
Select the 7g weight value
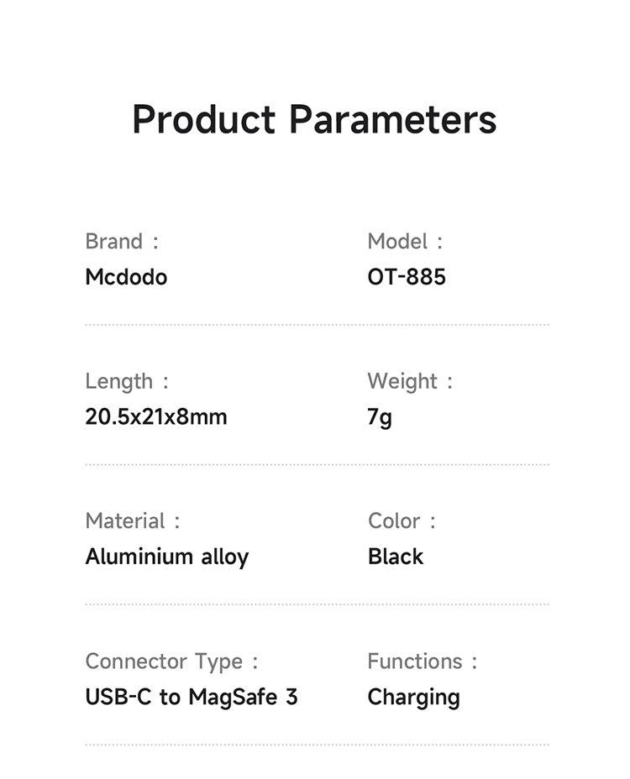click(x=380, y=417)
